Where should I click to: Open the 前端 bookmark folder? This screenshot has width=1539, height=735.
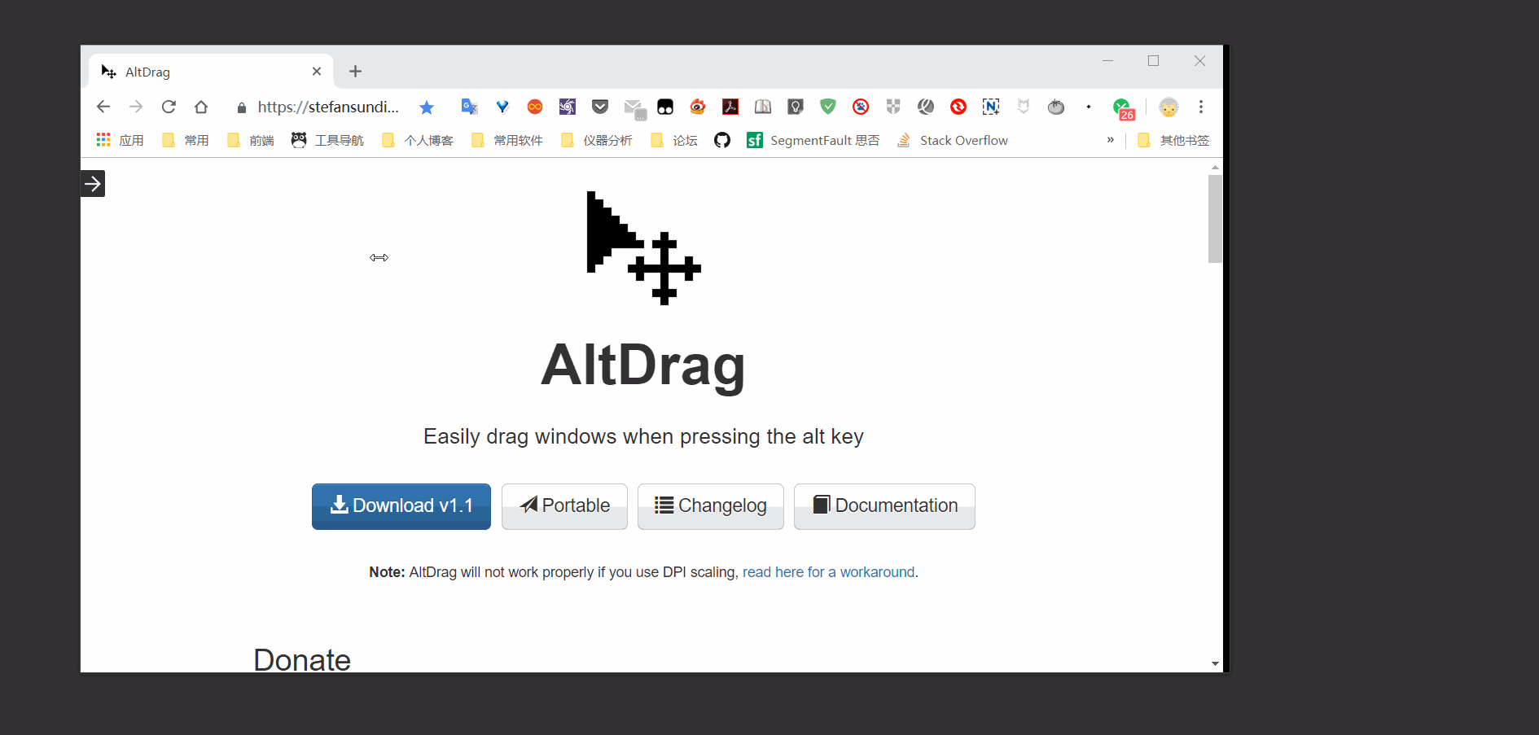(x=251, y=140)
